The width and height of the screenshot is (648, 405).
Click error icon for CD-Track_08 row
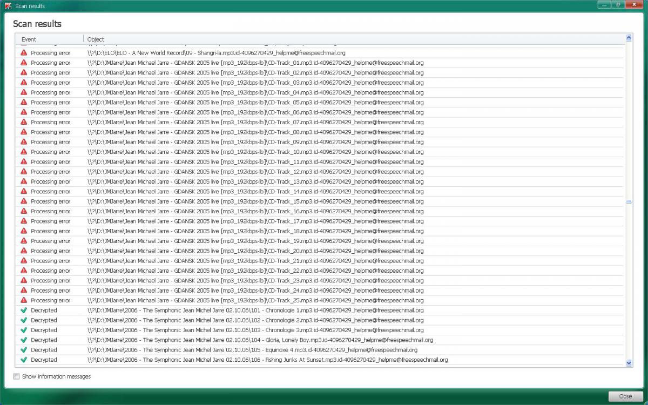[x=24, y=132]
